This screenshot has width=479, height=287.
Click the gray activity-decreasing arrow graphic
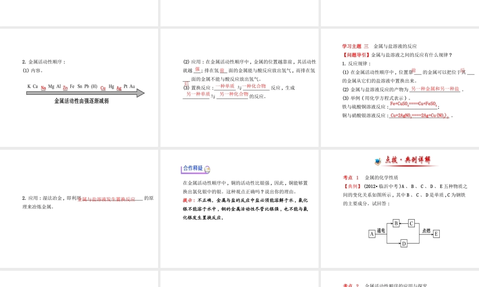coord(86,93)
